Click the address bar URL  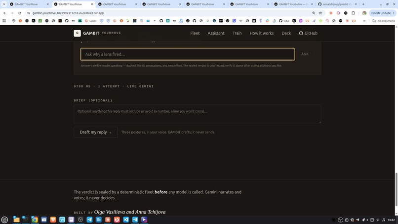[68, 13]
